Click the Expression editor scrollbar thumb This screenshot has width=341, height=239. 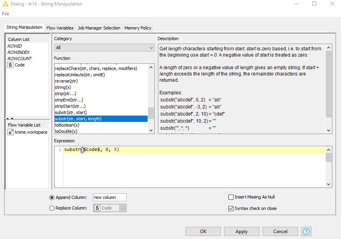[329, 157]
